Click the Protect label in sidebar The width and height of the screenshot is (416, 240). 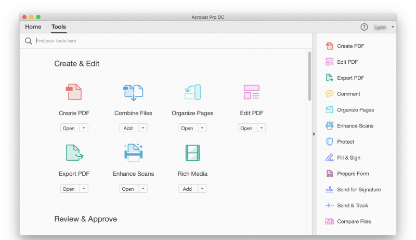click(x=345, y=142)
